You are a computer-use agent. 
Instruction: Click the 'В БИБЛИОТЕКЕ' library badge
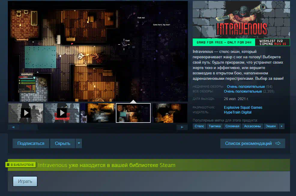click(x=21, y=165)
